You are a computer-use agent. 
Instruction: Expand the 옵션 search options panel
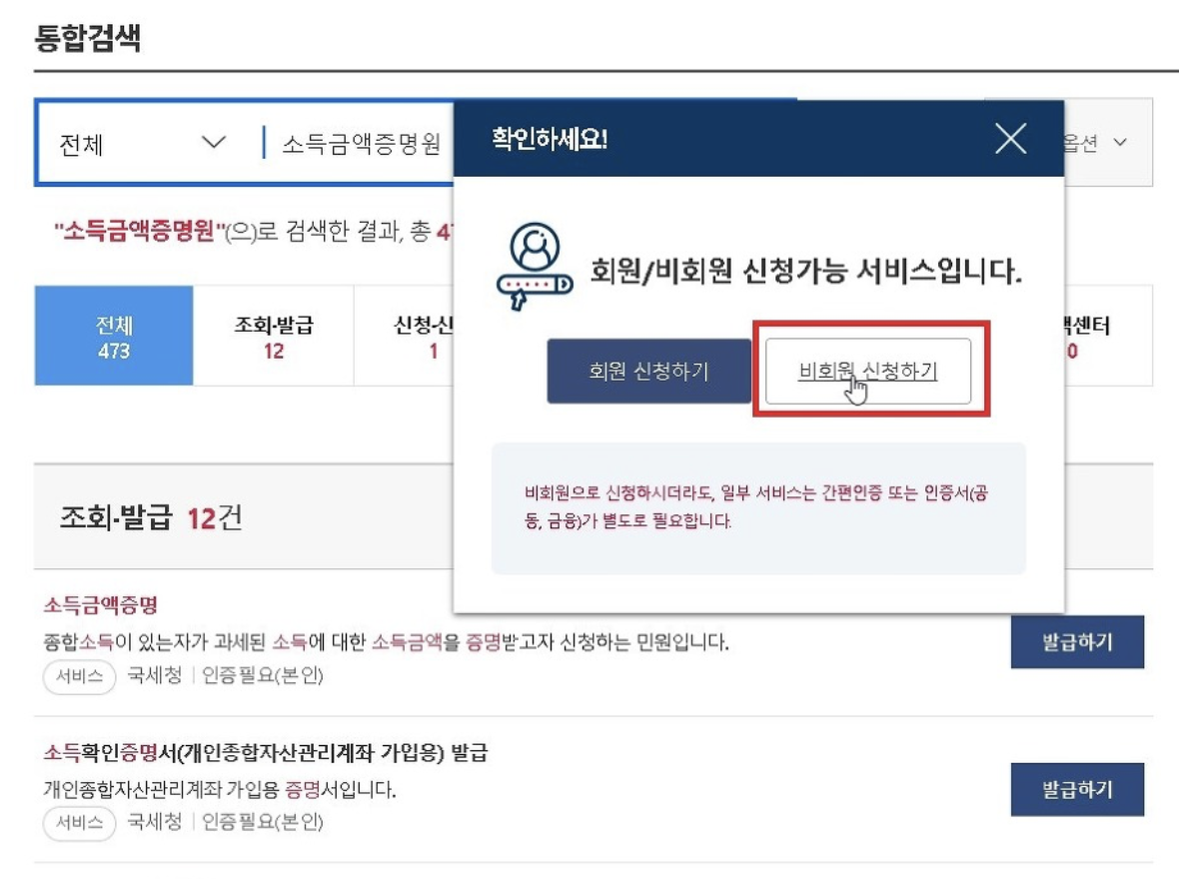(x=1099, y=142)
